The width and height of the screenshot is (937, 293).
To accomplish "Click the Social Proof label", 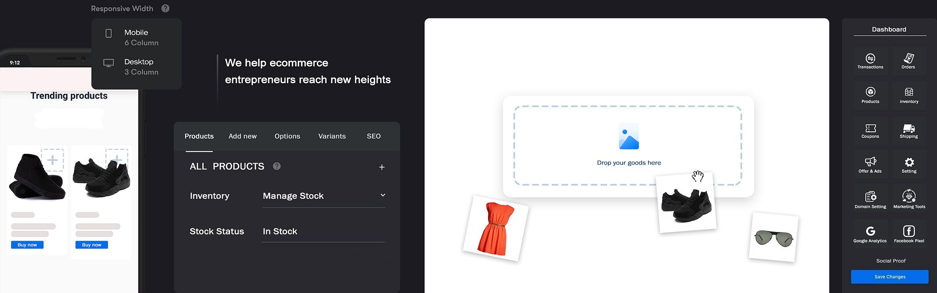I will pos(891,261).
